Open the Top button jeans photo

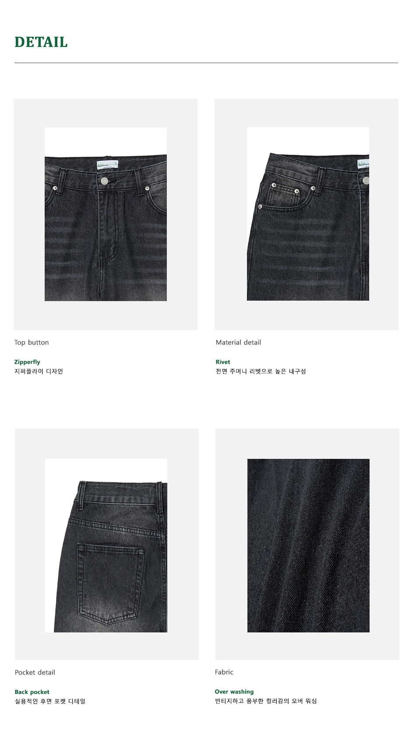tap(106, 214)
